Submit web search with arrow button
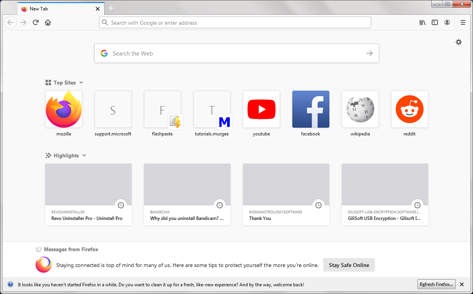The height and width of the screenshot is (294, 473). pyautogui.click(x=370, y=53)
